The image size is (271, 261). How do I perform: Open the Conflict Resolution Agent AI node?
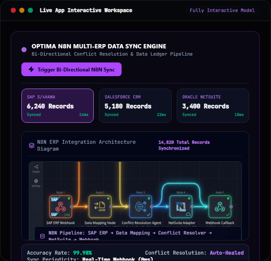[x=140, y=207]
